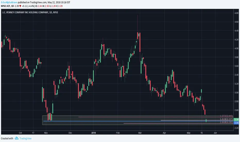The image size is (240, 142).
Task: Click the green 2.39 current price tag
Action: 236,120
